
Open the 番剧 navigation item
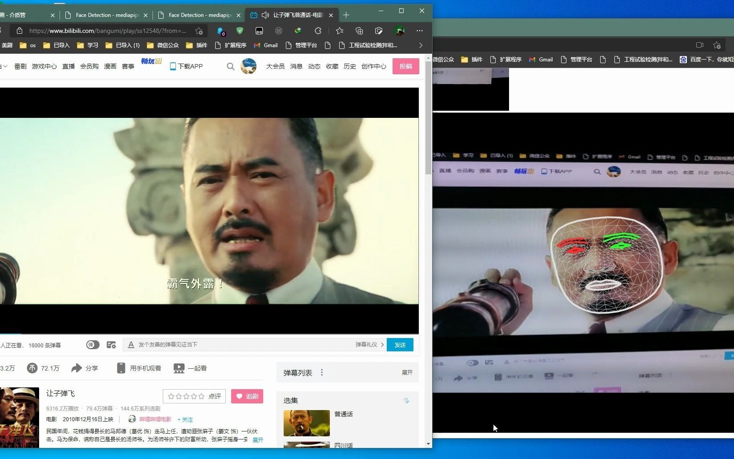pyautogui.click(x=20, y=66)
